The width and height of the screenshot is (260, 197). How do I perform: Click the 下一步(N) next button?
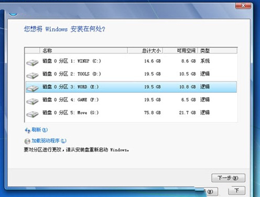(228, 178)
